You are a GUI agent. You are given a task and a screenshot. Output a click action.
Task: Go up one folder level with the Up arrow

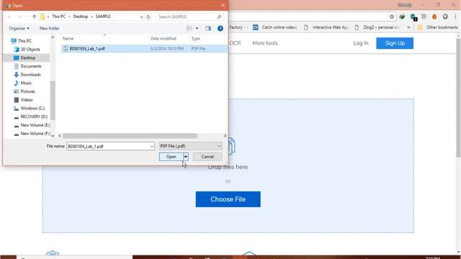pos(34,17)
